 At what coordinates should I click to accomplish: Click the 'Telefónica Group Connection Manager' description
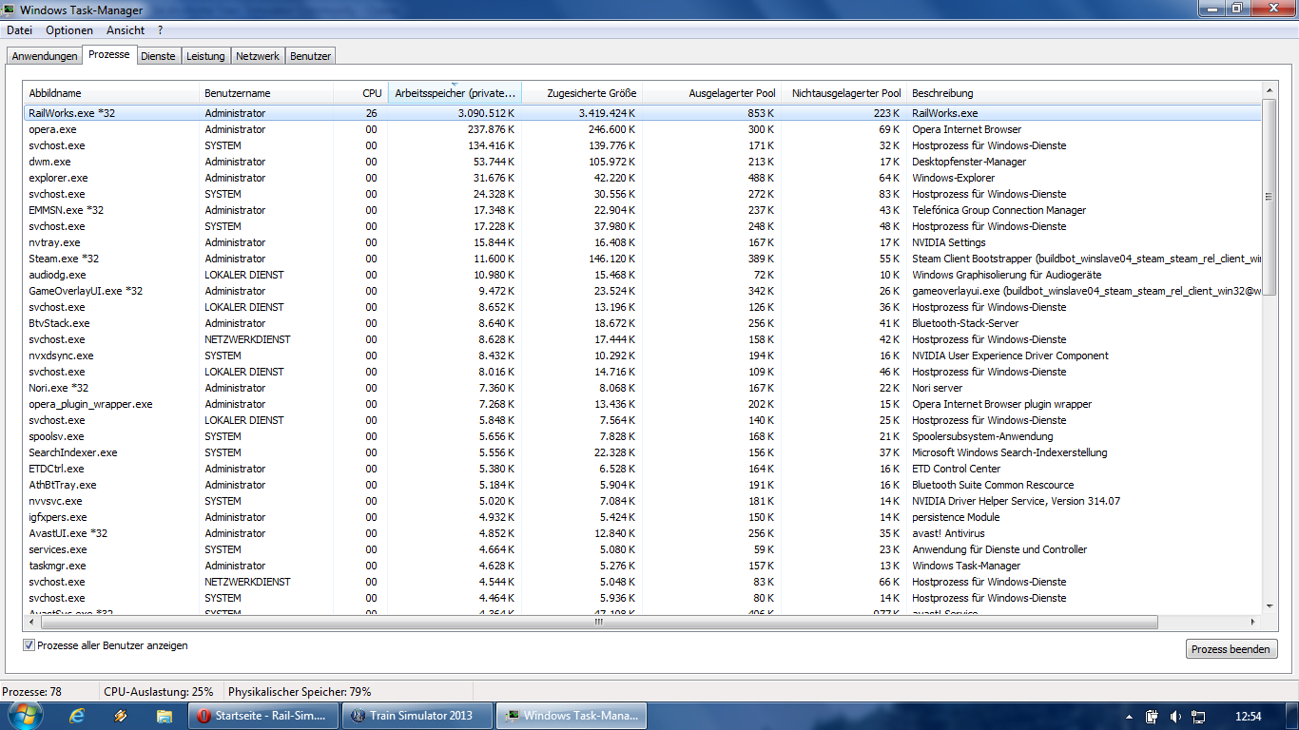coord(998,210)
